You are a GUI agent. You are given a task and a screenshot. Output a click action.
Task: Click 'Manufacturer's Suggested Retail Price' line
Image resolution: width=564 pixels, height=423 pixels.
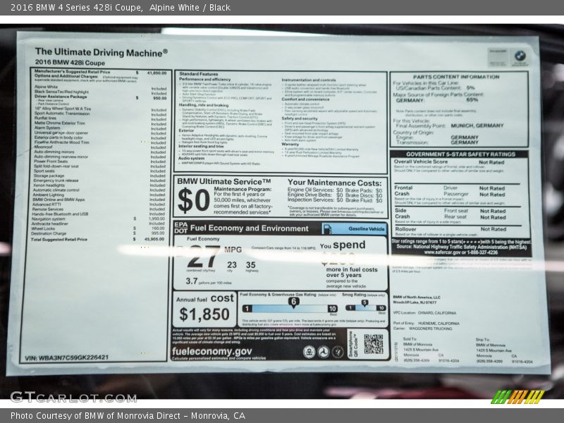[100, 73]
